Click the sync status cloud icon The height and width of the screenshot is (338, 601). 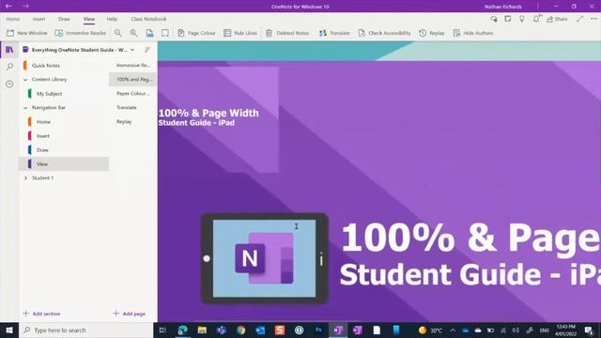point(494,19)
